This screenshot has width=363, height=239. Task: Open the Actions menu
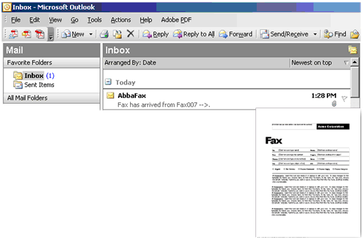tap(121, 20)
